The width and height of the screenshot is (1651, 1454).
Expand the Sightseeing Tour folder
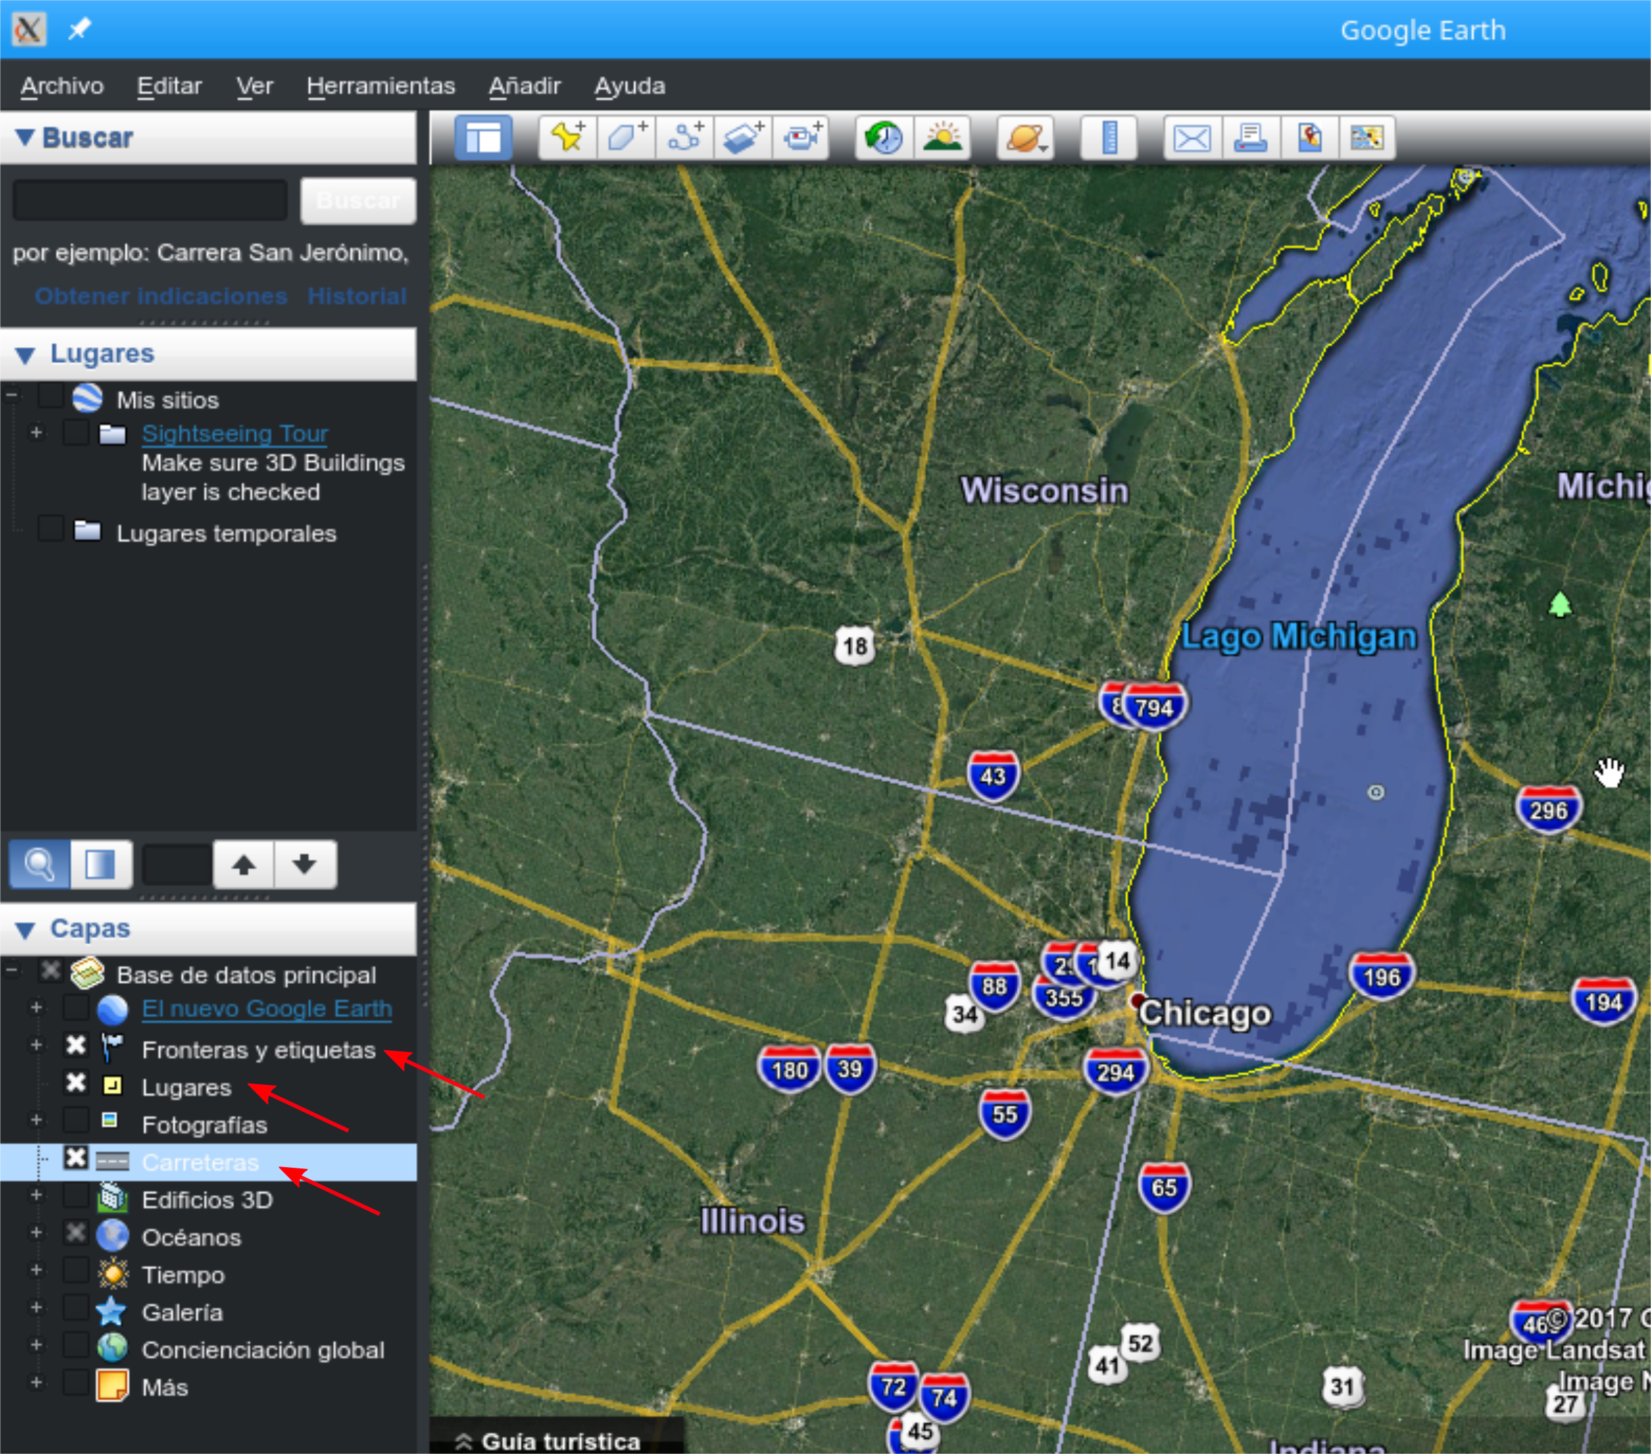36,433
